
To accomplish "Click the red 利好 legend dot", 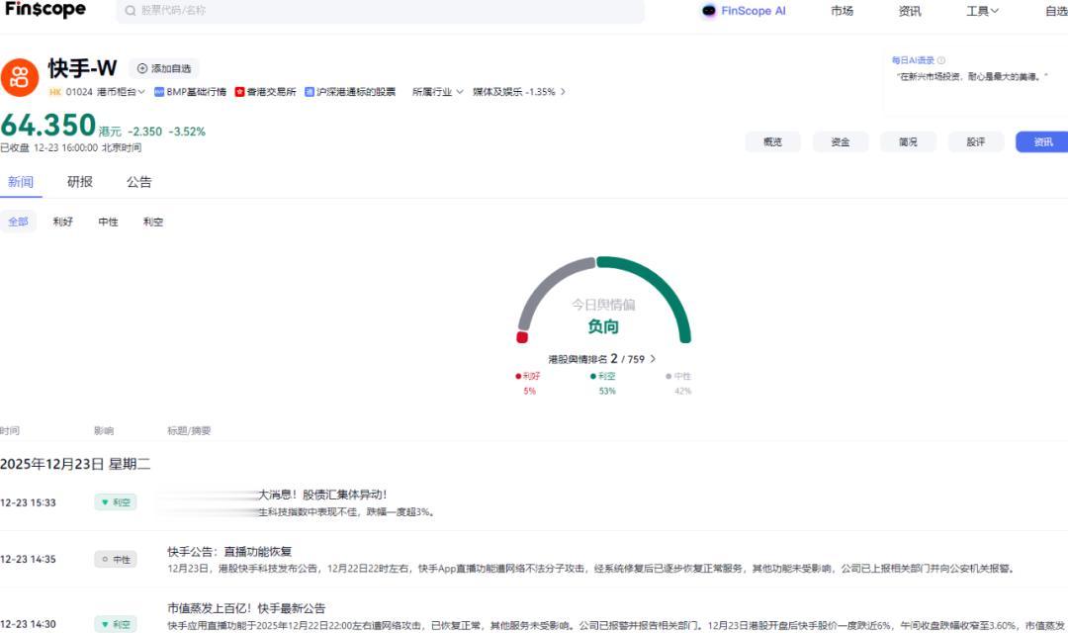I will point(518,376).
